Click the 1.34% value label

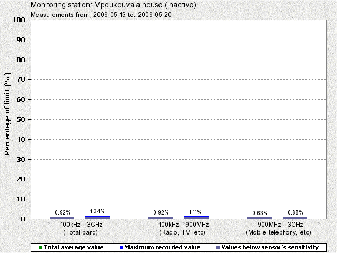(x=97, y=211)
